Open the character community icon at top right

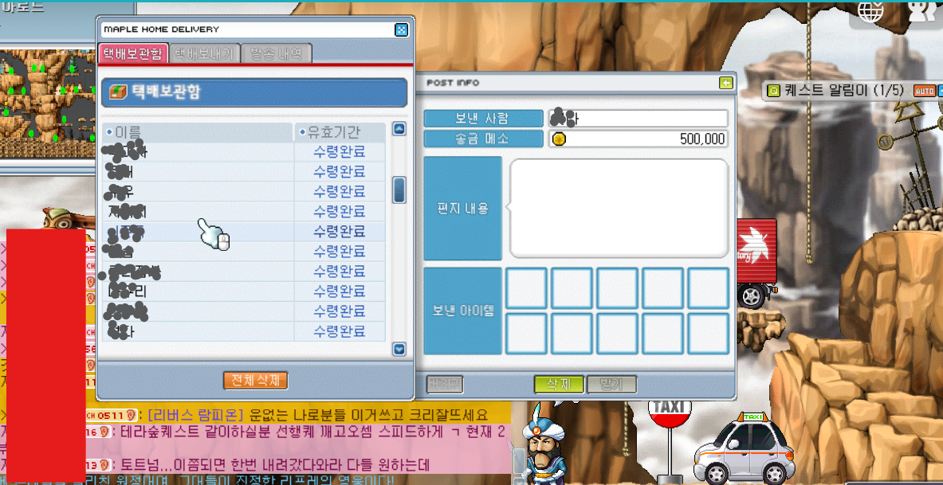tap(922, 11)
